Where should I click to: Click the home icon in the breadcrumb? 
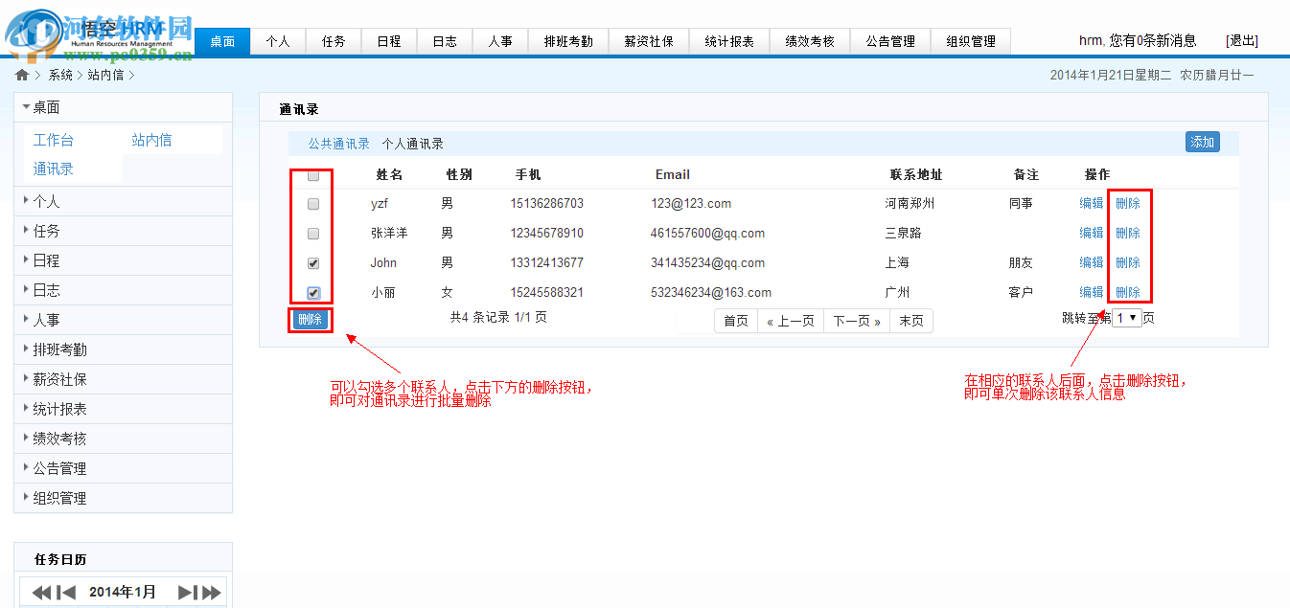21,74
